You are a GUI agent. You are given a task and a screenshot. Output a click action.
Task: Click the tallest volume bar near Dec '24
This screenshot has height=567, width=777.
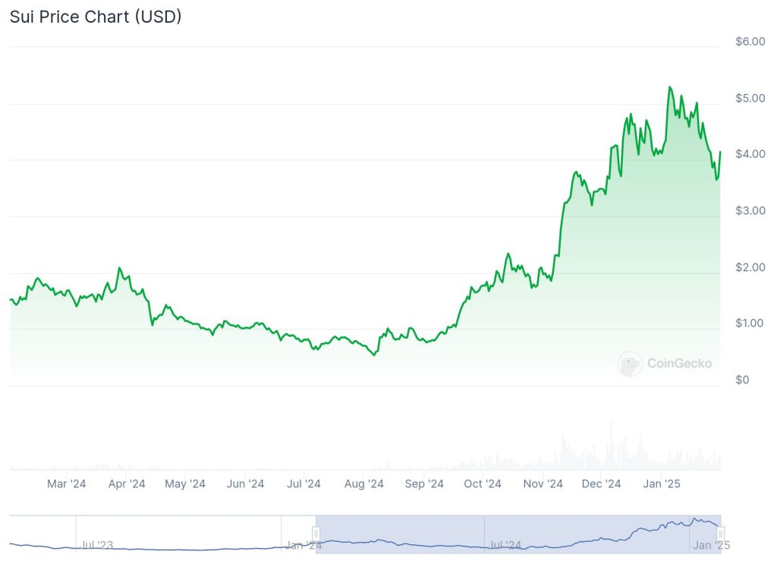coord(611,446)
